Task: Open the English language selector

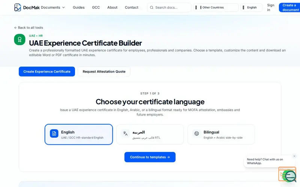Action: click(251, 7)
